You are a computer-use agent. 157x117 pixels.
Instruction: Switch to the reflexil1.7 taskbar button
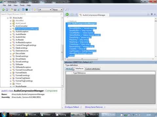coord(93,115)
